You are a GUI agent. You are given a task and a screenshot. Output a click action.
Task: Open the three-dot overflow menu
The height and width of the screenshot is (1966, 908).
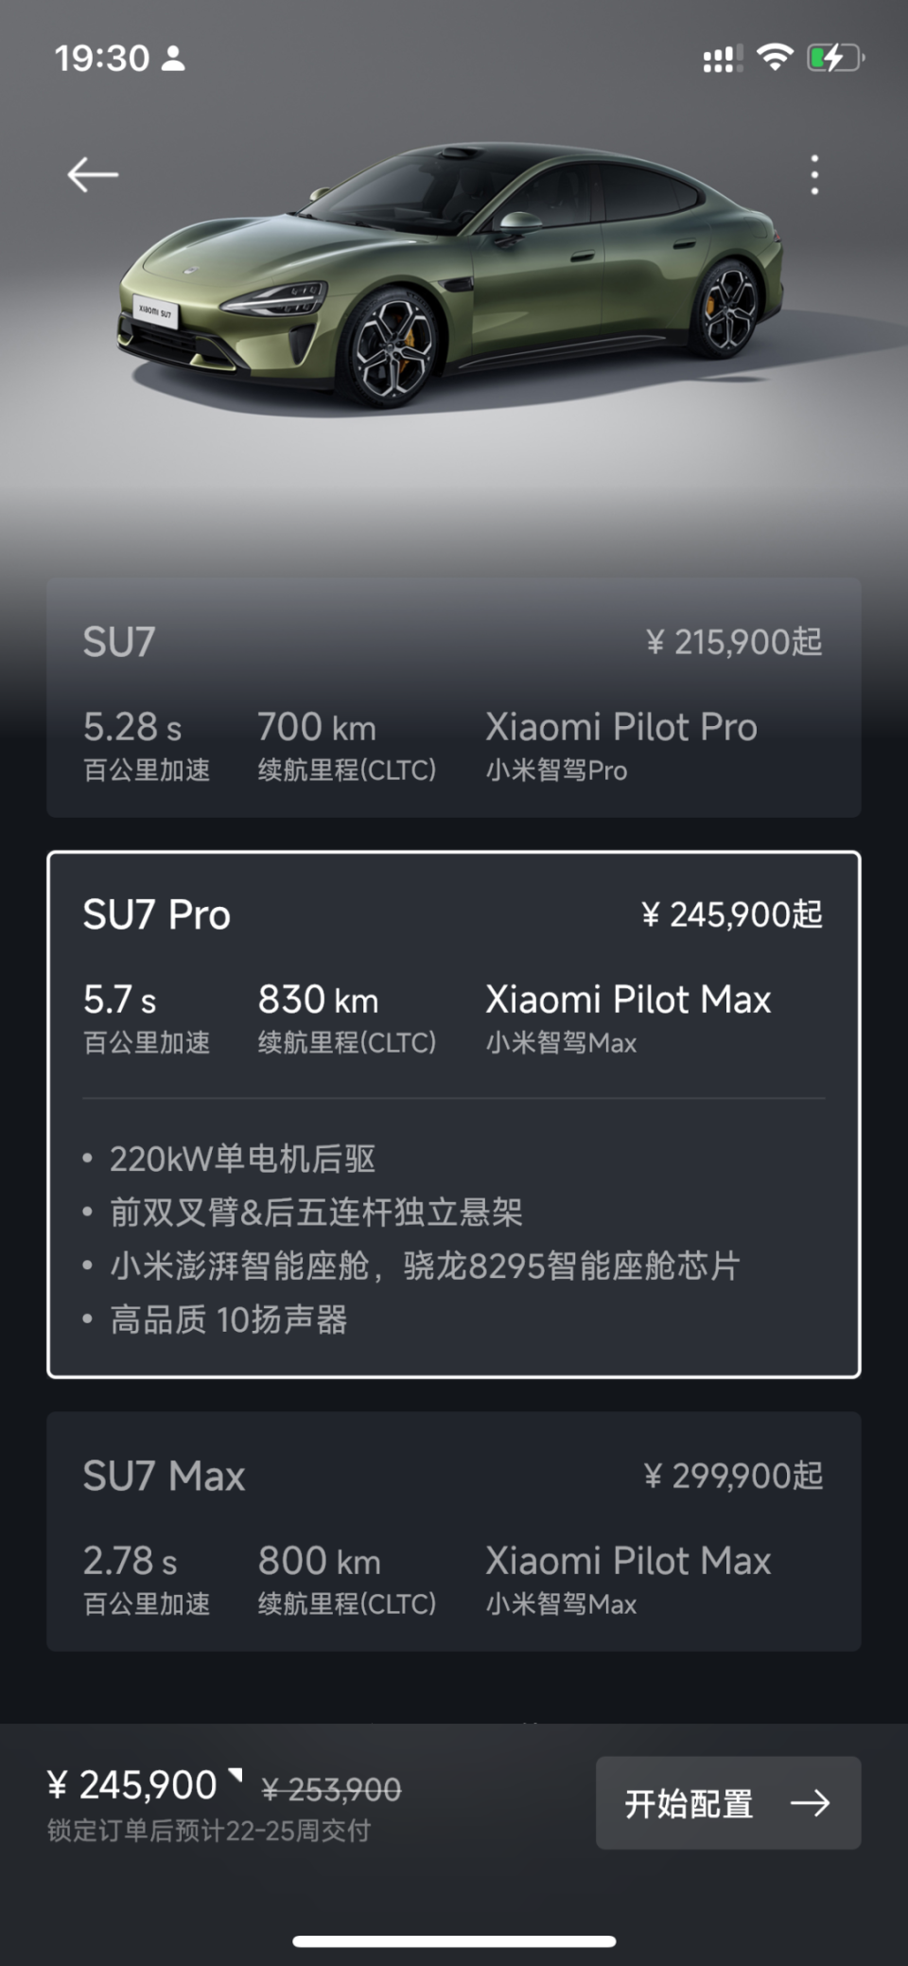(x=814, y=172)
